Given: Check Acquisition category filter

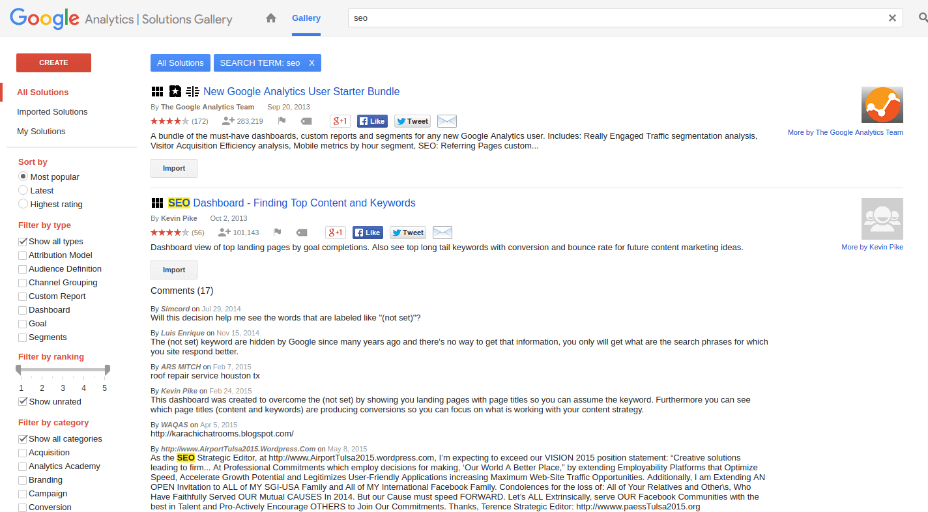Looking at the screenshot, I should tap(23, 453).
